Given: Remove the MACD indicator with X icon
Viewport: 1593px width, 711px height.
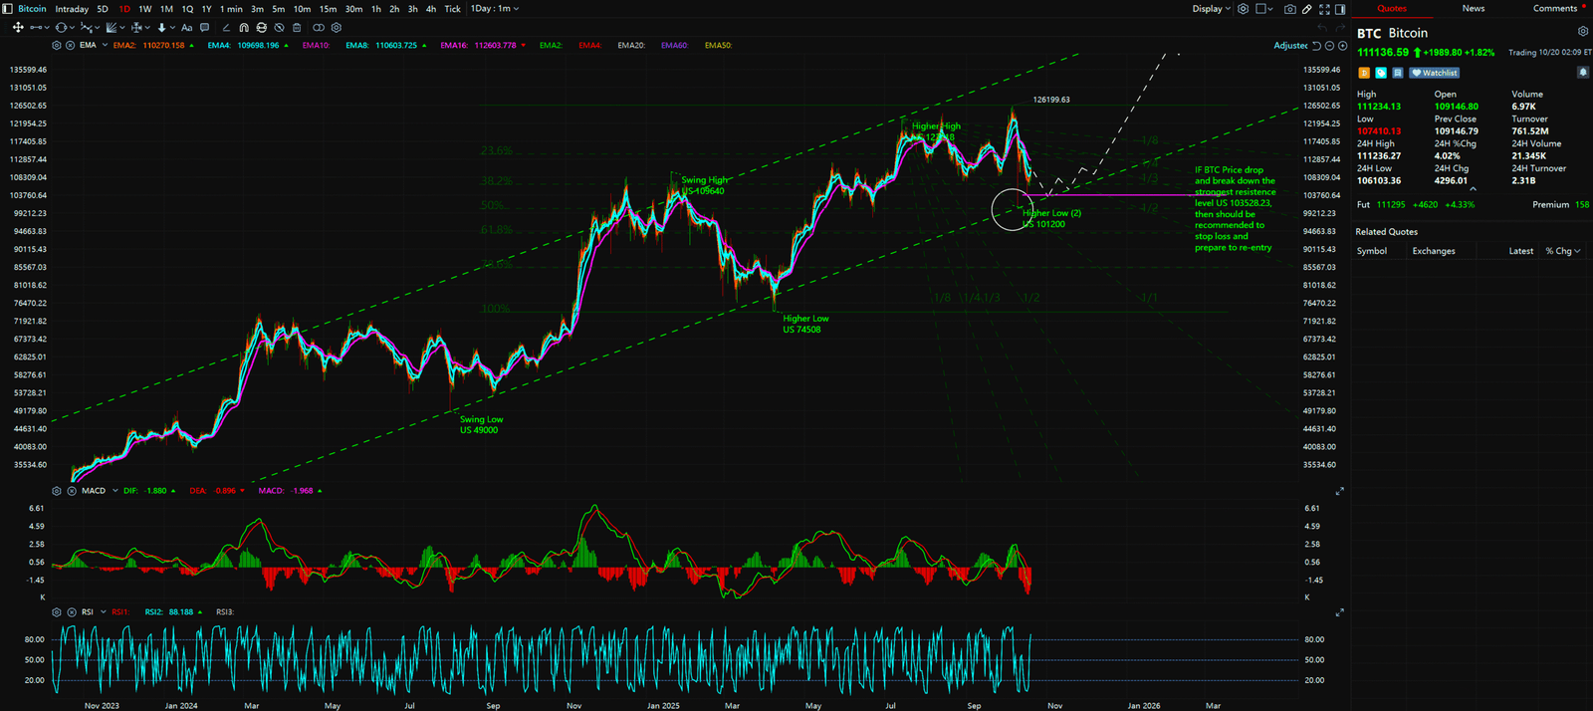Looking at the screenshot, I should tap(72, 491).
